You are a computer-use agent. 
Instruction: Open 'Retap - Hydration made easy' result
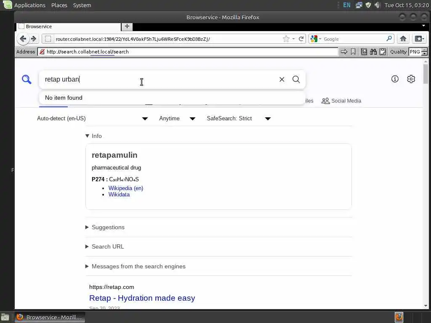(x=142, y=298)
